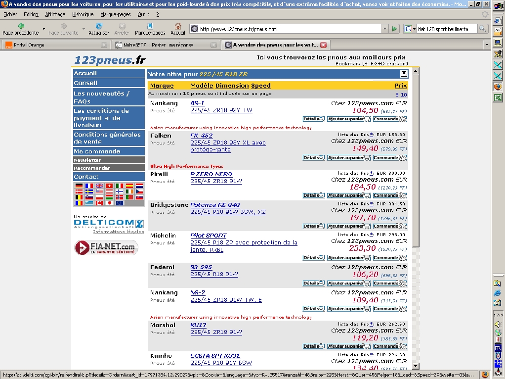Open Détails for Federal SS 595
The image size is (505, 379).
point(314,283)
